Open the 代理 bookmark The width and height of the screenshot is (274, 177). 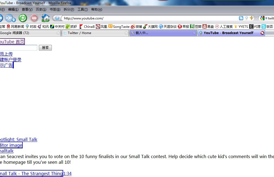tap(255, 26)
